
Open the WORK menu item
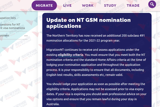88,5
